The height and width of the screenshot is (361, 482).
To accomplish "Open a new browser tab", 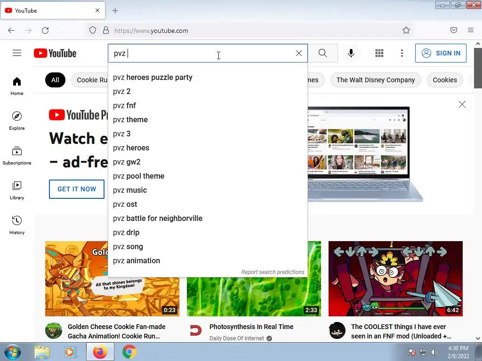I will click(115, 11).
